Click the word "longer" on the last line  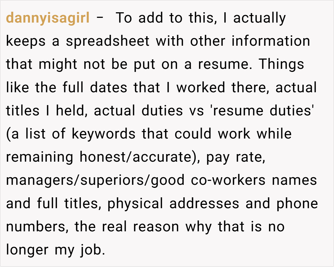[x=27, y=249]
